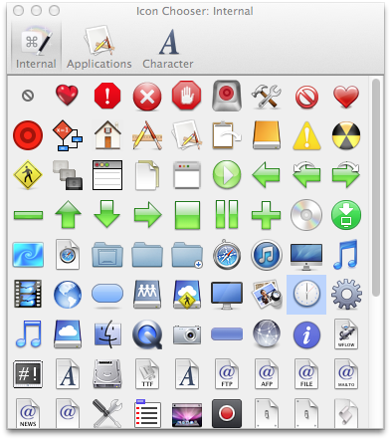
Task: Select the bulleted list document icon
Action: [147, 413]
